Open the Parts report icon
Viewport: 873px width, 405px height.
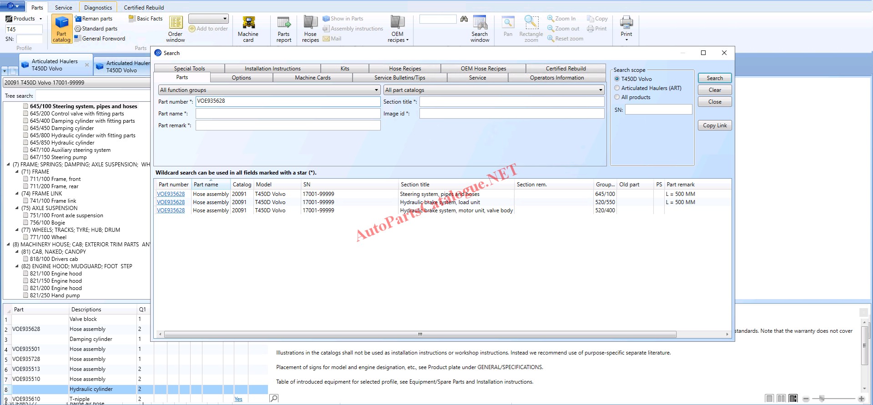pyautogui.click(x=283, y=29)
